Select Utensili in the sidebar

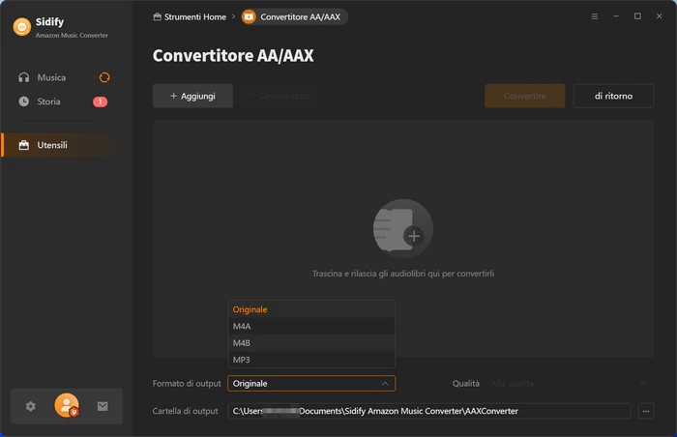pyautogui.click(x=60, y=145)
